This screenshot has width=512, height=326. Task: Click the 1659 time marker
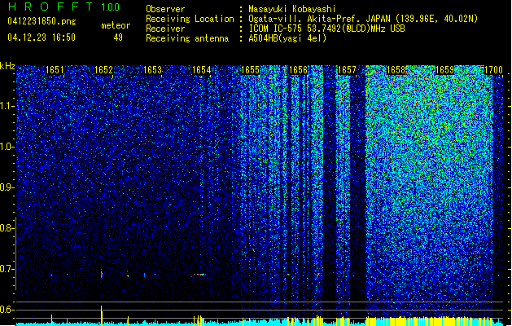click(x=444, y=70)
